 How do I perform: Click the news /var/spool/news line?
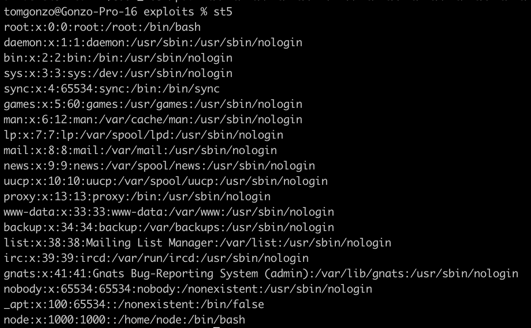tap(159, 166)
